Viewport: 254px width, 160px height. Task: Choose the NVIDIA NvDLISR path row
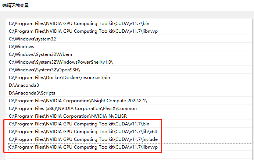click(129, 116)
